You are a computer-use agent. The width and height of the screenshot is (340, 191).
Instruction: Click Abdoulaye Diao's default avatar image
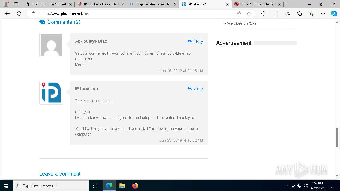pyautogui.click(x=51, y=45)
